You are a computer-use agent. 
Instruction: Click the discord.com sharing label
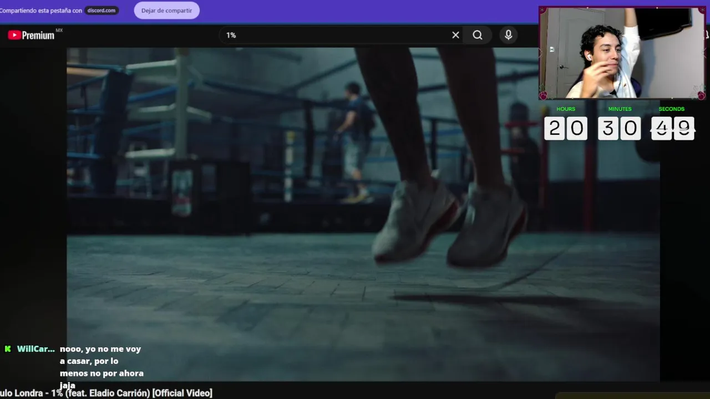(x=102, y=11)
